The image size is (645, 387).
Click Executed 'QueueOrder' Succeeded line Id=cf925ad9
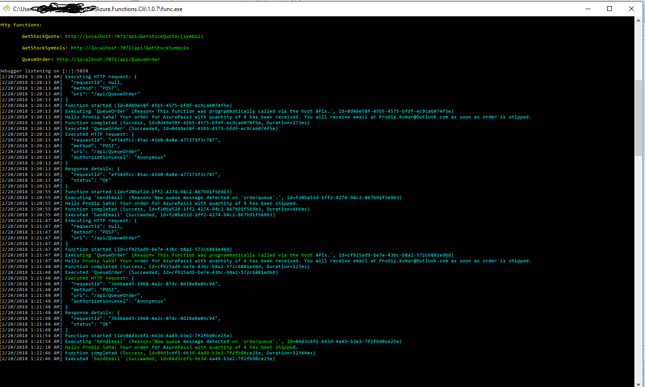point(139,272)
